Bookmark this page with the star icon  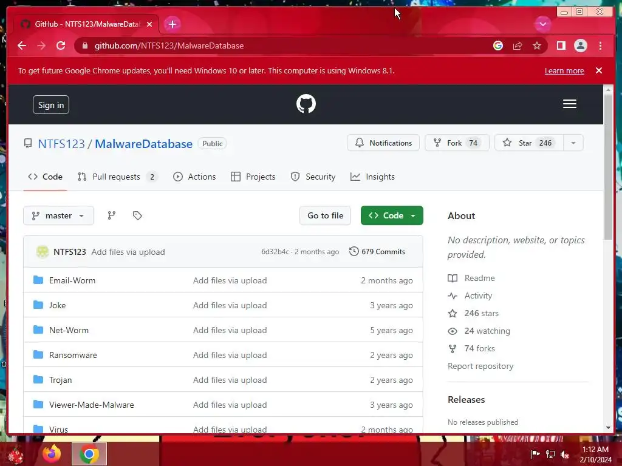click(x=537, y=46)
